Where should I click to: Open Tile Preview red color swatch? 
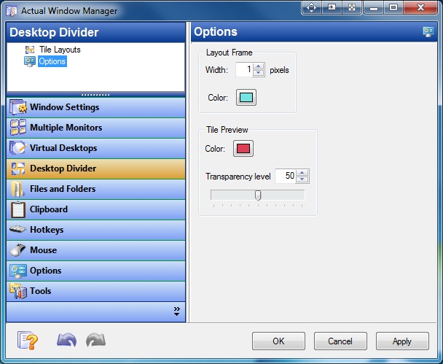pyautogui.click(x=243, y=149)
